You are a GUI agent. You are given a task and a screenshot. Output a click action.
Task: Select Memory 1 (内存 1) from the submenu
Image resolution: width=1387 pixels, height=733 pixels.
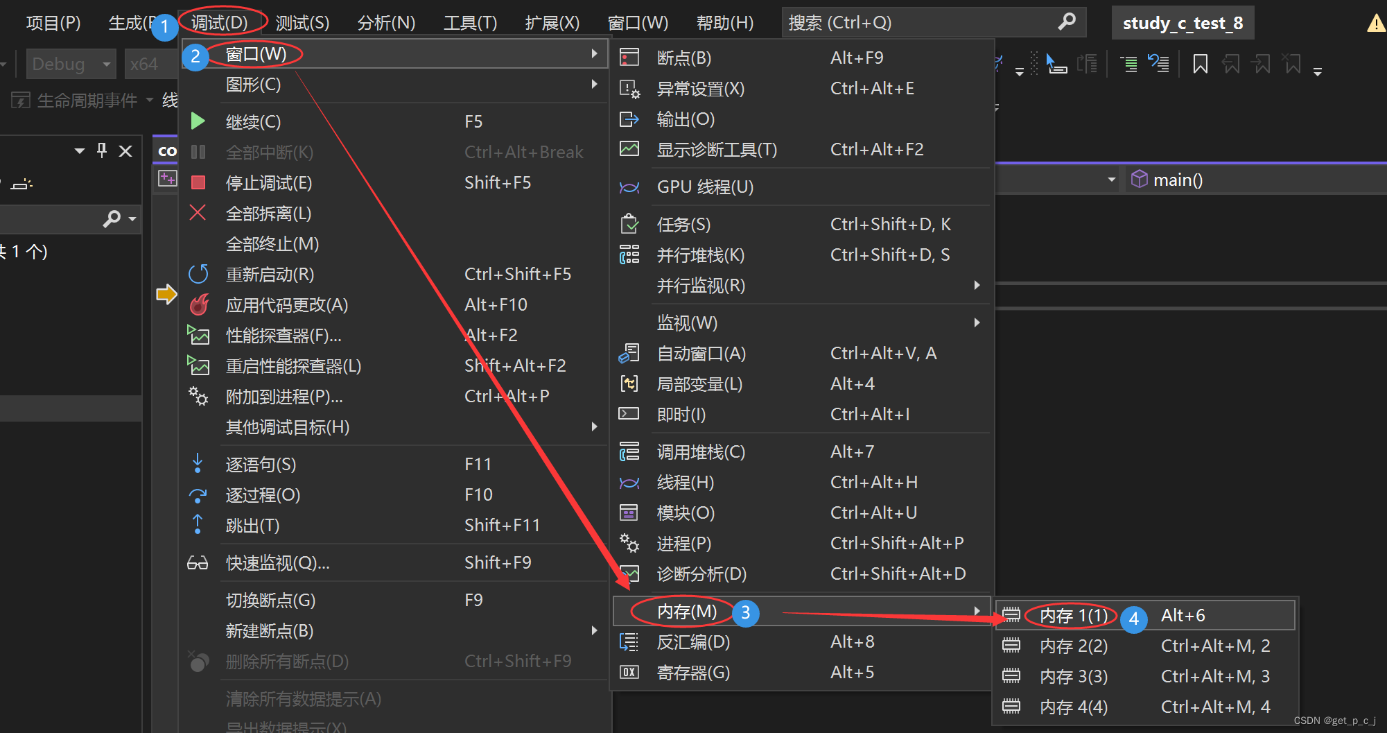1146,615
